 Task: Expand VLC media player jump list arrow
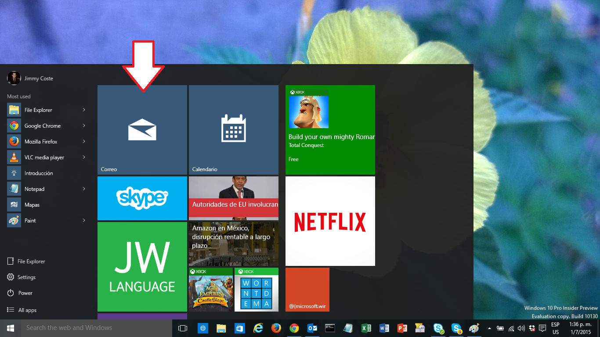pyautogui.click(x=84, y=158)
